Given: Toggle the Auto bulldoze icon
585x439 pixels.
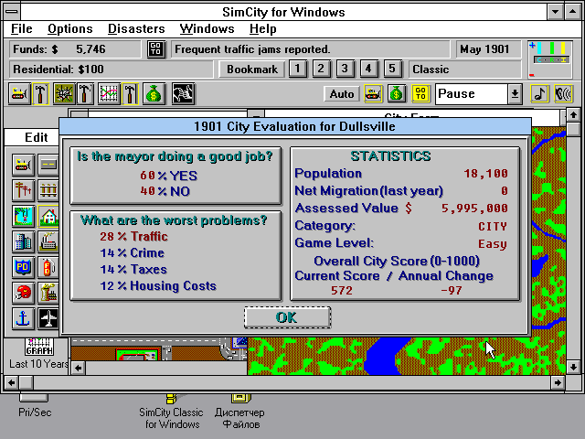Looking at the screenshot, I should 373,93.
